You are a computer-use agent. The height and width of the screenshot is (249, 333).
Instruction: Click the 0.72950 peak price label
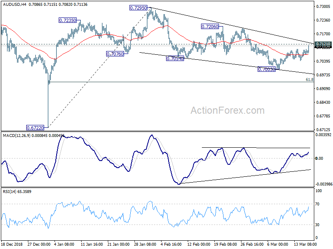(x=138, y=8)
